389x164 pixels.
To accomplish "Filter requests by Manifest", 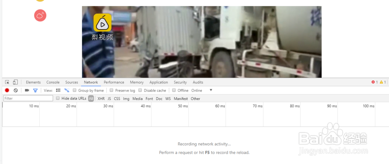I will pyautogui.click(x=180, y=99).
